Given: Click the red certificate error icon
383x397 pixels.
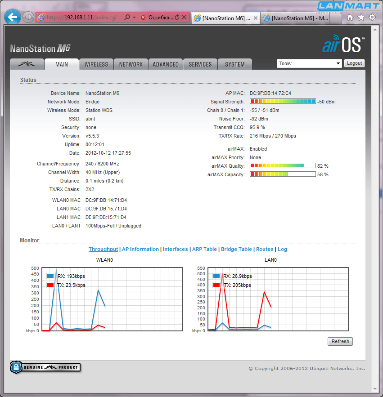Looking at the screenshot, I should click(143, 18).
